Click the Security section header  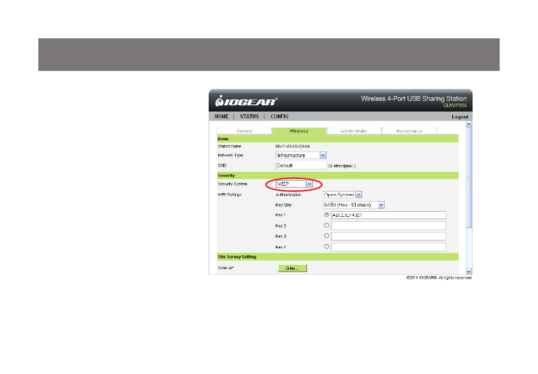pos(338,176)
